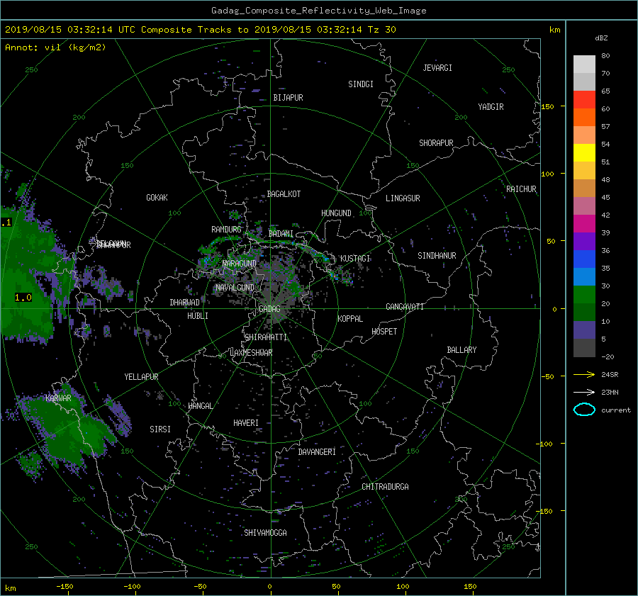The height and width of the screenshot is (596, 638).
Task: Click the 'Annot: vil (kg/m2)' annotation text
Action: (x=55, y=47)
